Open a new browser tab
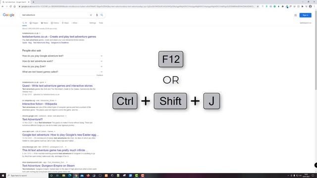The image size is (317, 178). tap(33, 2)
